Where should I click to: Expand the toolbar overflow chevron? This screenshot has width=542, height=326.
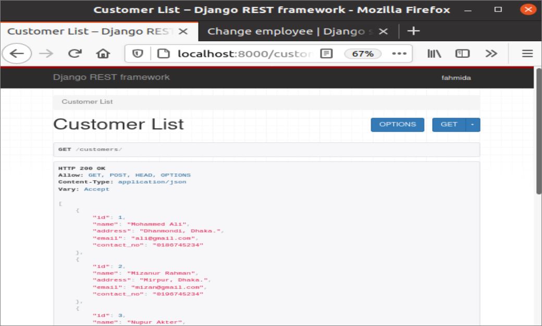click(491, 54)
